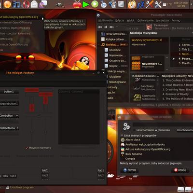193x193 pixels.
Task: Select track 3 'Next I...' in track list
Action: [x=185, y=54]
